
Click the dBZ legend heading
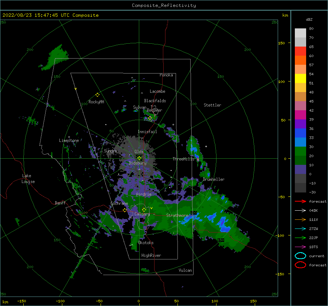pyautogui.click(x=309, y=19)
